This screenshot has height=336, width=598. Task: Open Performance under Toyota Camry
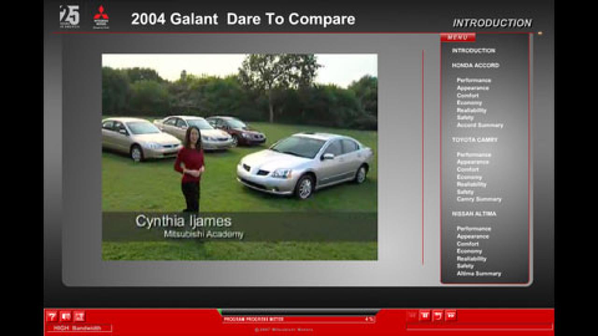pyautogui.click(x=474, y=154)
